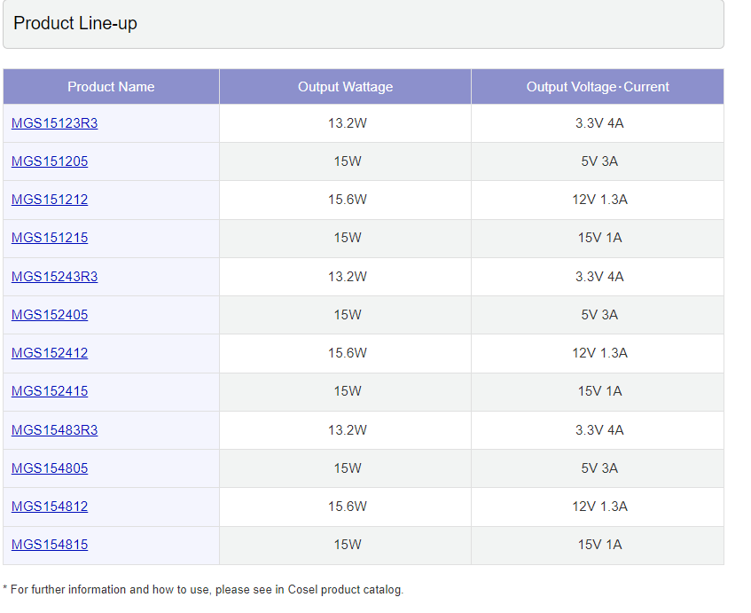This screenshot has width=751, height=613.
Task: Visit the MGS154805 product page
Action: click(x=50, y=468)
